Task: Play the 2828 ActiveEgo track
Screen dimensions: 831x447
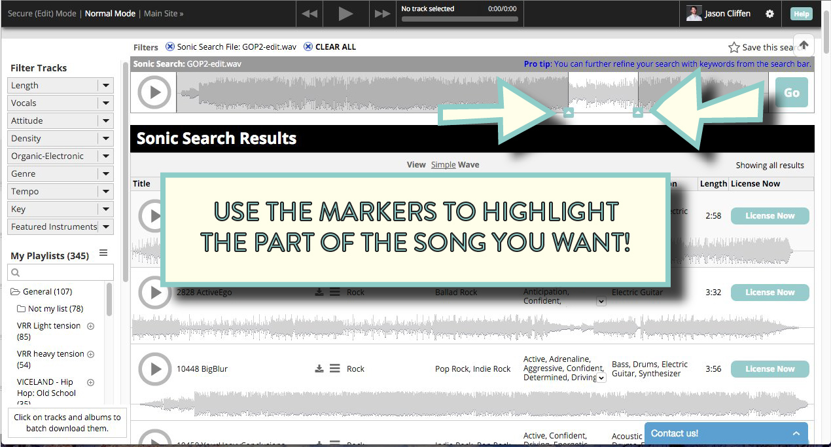Action: click(155, 292)
